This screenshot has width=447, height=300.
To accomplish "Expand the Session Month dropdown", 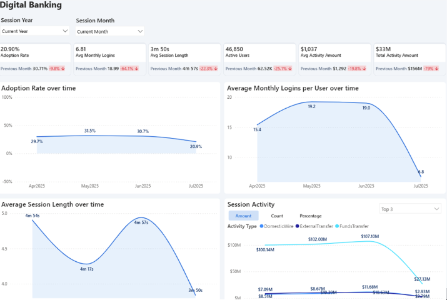I will [110, 31].
